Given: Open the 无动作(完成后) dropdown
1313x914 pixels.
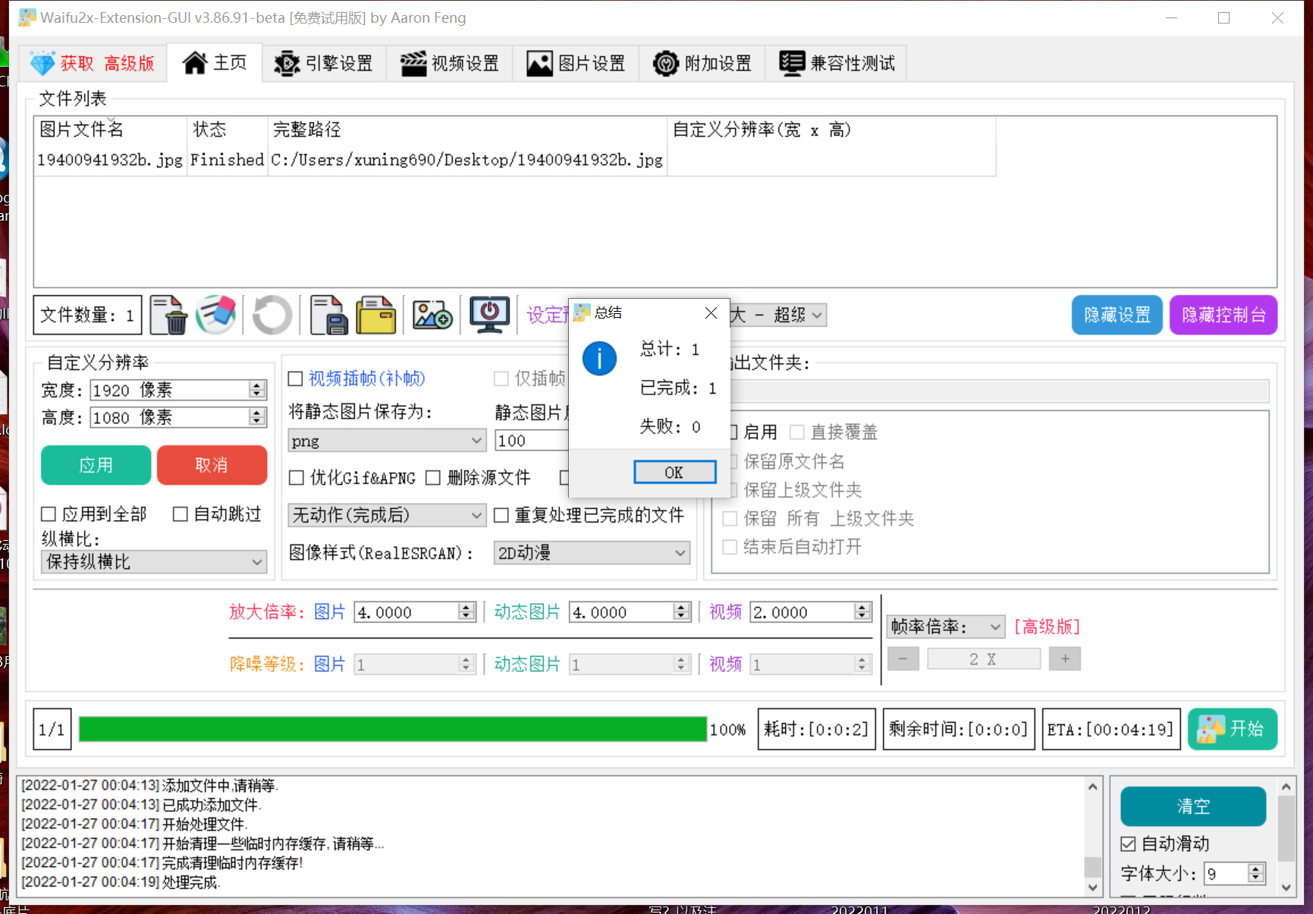Looking at the screenshot, I should click(x=387, y=516).
